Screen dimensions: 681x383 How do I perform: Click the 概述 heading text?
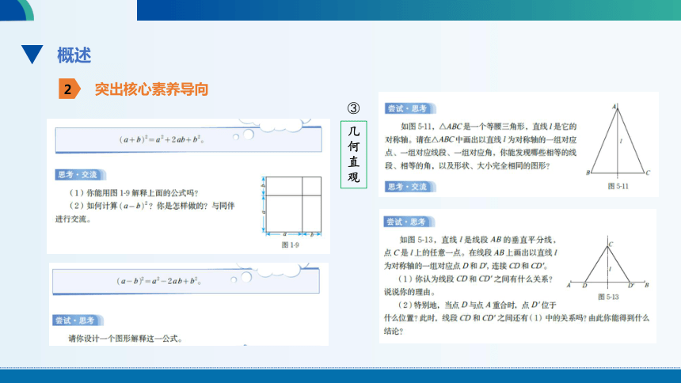[74, 55]
